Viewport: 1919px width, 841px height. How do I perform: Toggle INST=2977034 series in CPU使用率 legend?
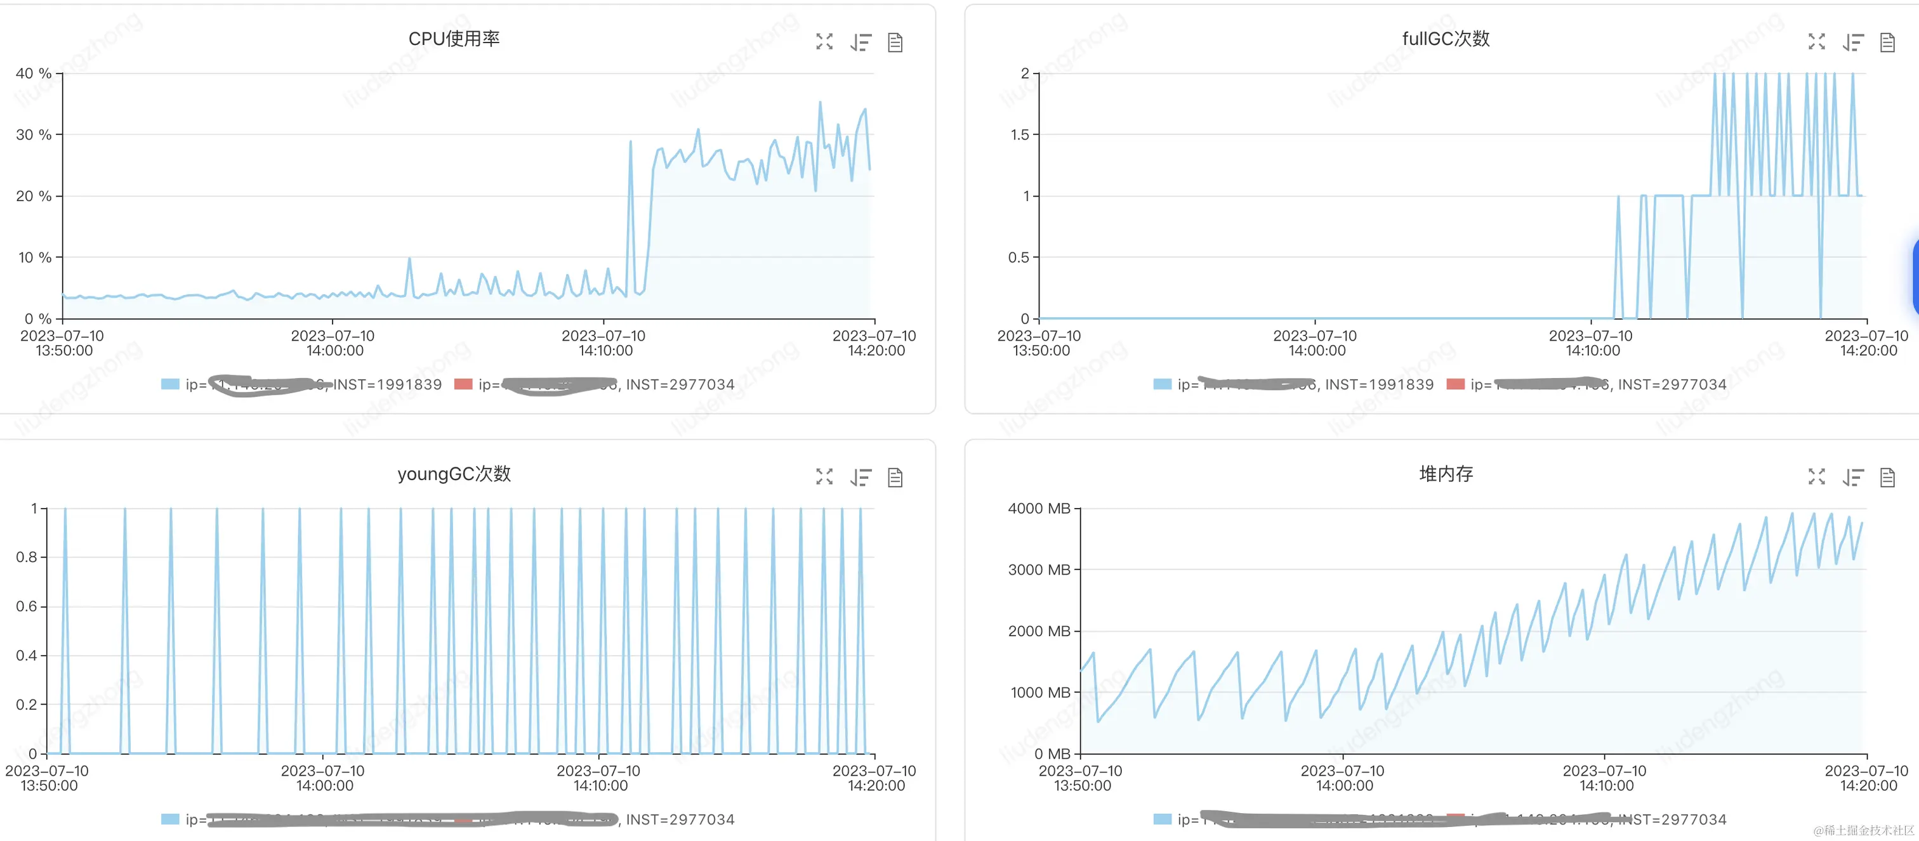680,384
